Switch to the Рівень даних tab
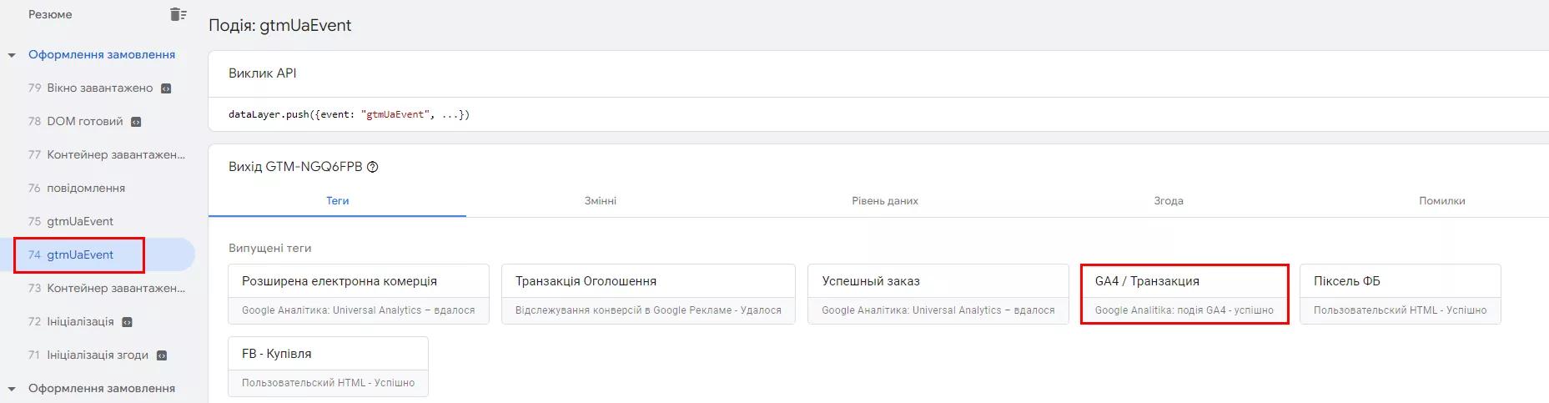Screen dimensions: 1549x403 (x=885, y=201)
